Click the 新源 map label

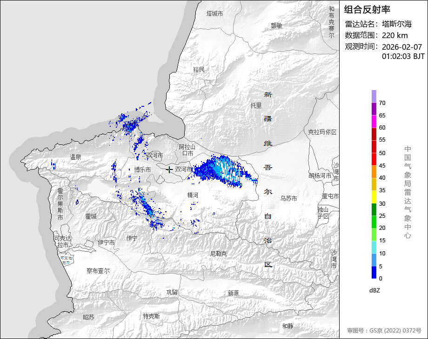point(233,293)
